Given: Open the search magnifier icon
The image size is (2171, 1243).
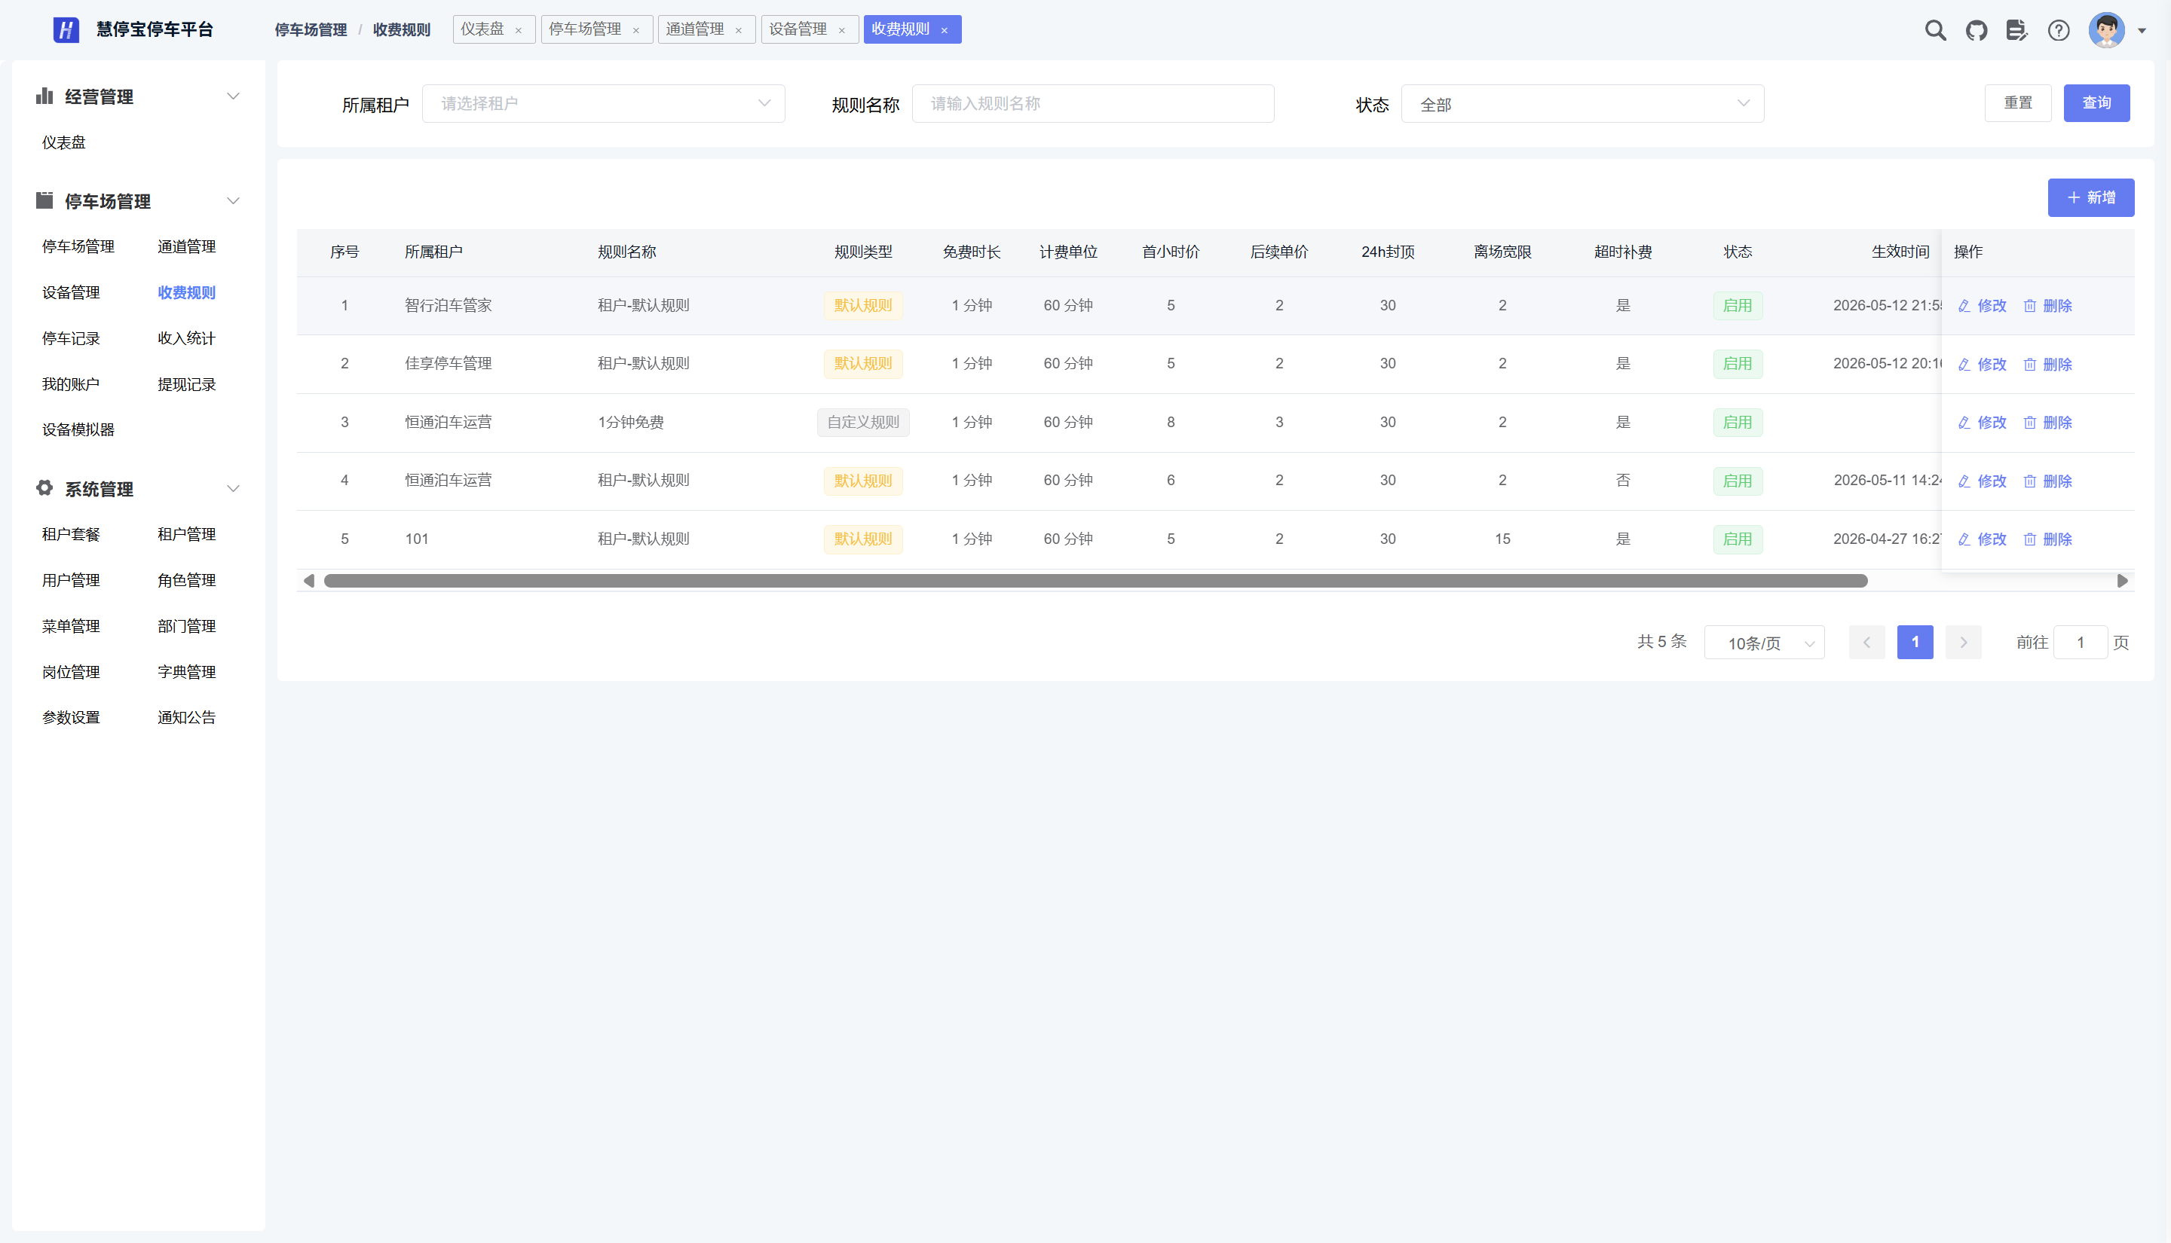Looking at the screenshot, I should point(1935,30).
